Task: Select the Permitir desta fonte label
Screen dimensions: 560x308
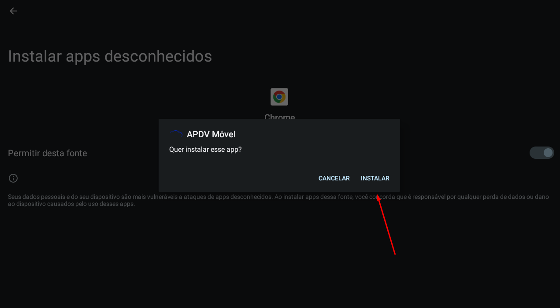Action: (48, 153)
